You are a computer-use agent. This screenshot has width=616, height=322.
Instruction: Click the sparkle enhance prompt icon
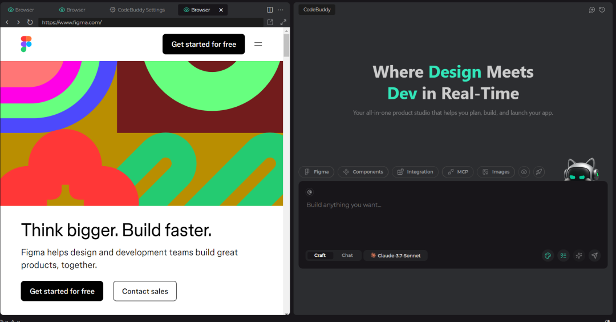[x=579, y=256]
